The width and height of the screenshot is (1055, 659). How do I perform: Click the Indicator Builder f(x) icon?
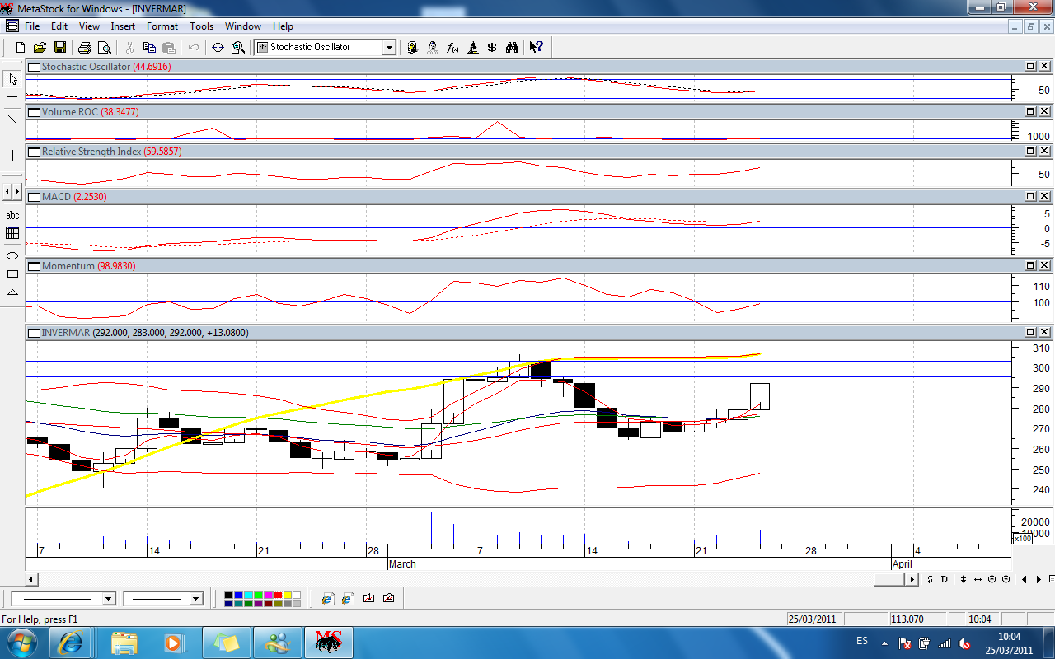(x=452, y=48)
